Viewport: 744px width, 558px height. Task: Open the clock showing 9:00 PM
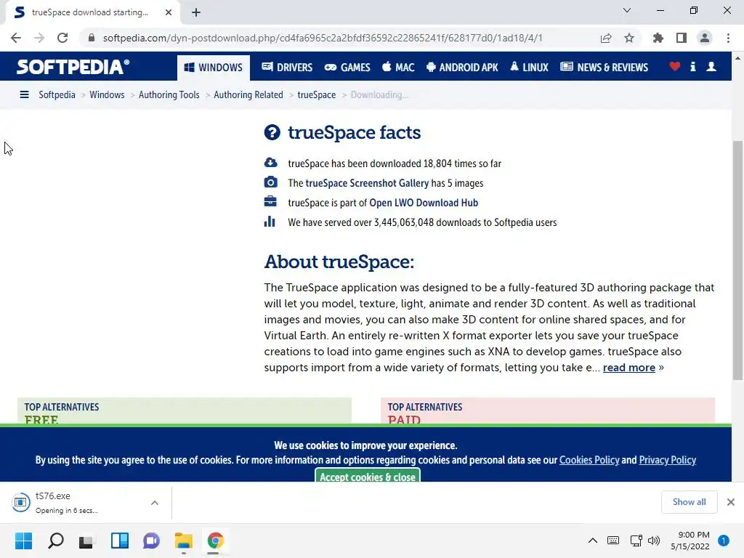(x=690, y=541)
